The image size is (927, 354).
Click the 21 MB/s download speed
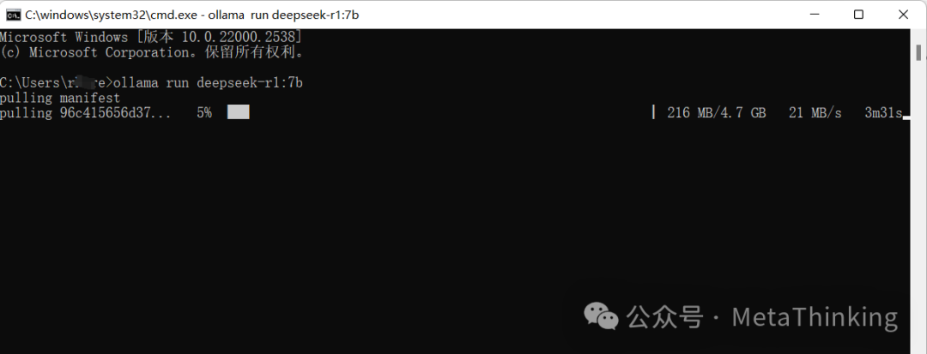(x=815, y=112)
